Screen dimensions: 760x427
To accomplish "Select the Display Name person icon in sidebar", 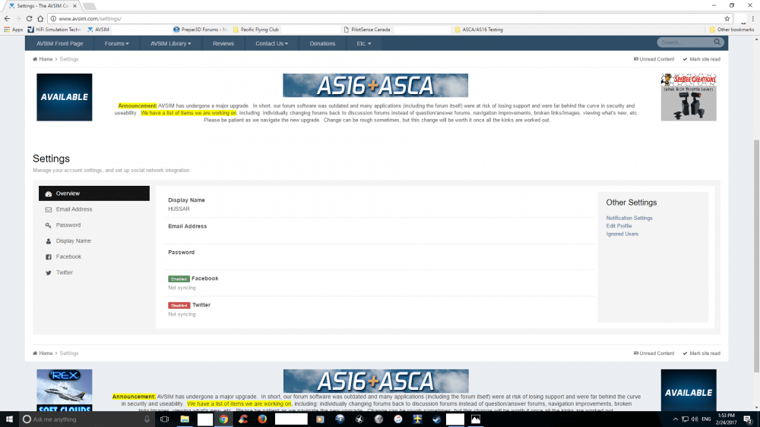I will pos(49,241).
